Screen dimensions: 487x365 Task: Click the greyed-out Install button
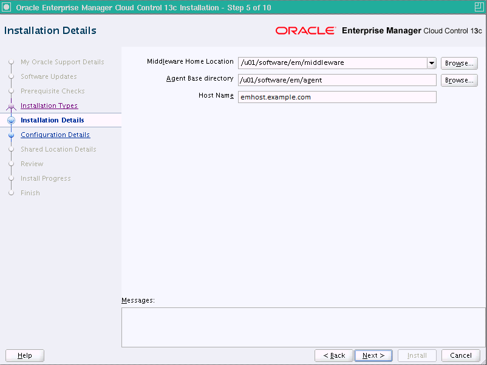417,355
